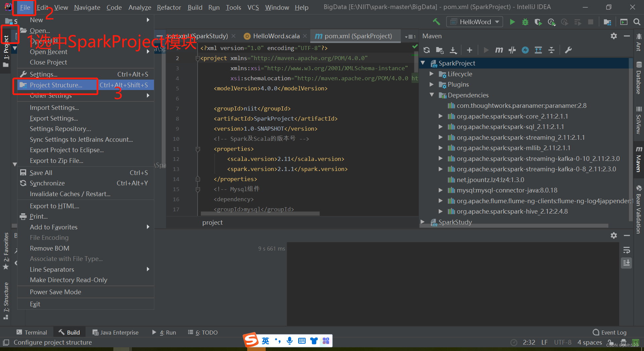Execute Maven goal 'm' icon

[499, 50]
